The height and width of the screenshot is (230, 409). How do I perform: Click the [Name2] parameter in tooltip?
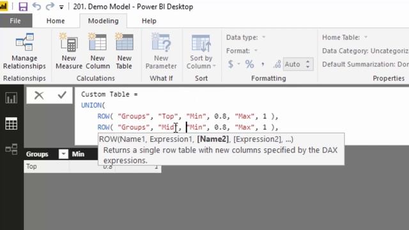pos(213,139)
